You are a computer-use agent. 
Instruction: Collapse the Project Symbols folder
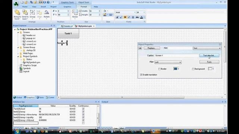click(18, 56)
